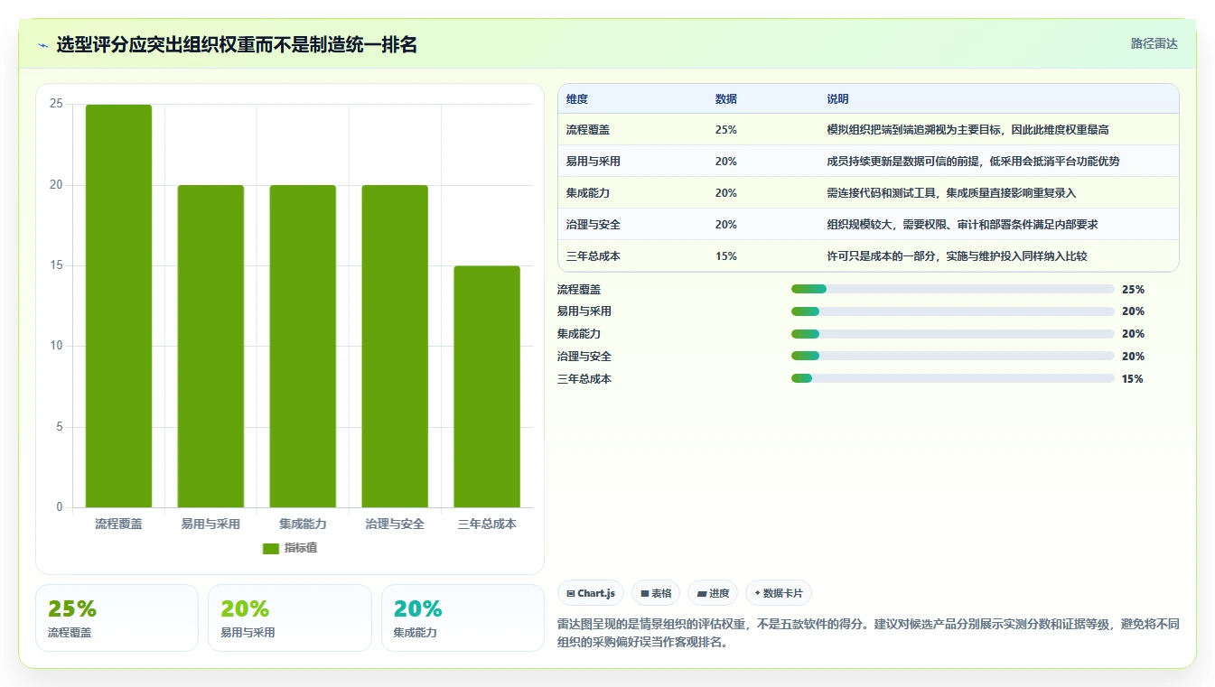Open the 20% 集成能力 summary card
Viewport: 1215px width, 687px height.
(463, 617)
